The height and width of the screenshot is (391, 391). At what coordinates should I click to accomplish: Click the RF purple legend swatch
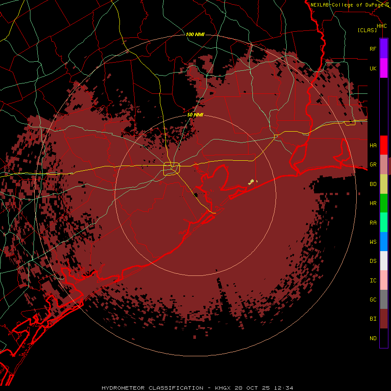coord(384,49)
